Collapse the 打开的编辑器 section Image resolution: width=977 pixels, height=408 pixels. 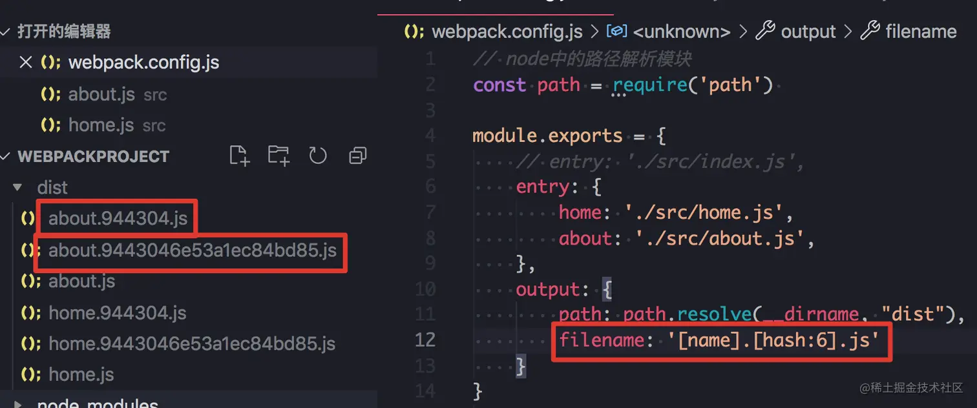pyautogui.click(x=6, y=32)
